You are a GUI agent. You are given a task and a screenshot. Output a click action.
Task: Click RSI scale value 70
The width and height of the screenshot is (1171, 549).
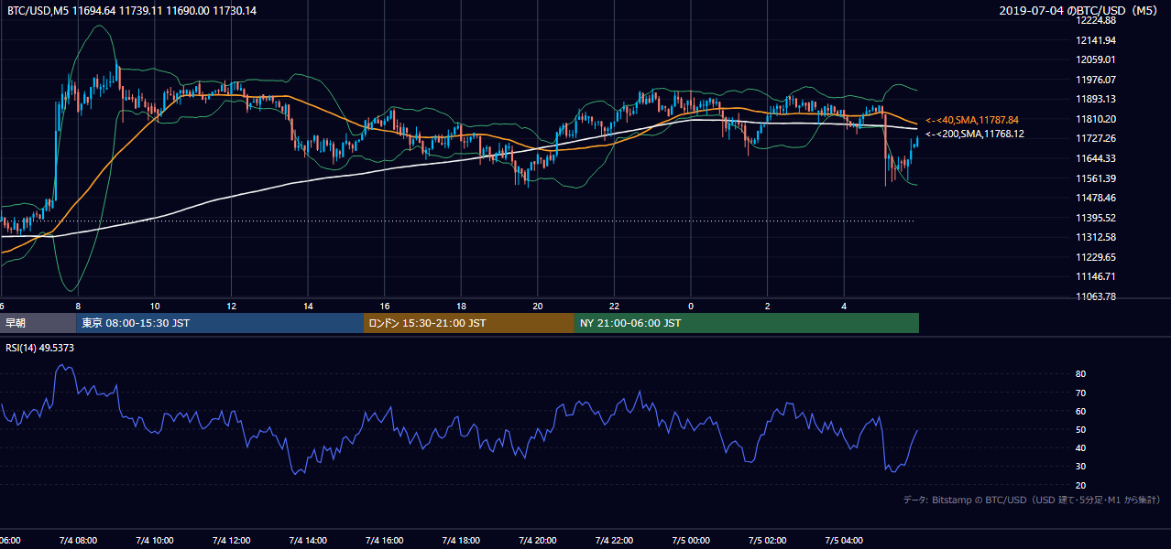click(x=1080, y=393)
